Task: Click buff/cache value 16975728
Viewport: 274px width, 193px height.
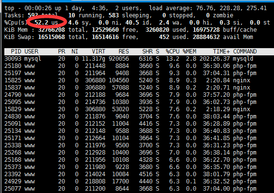Action: (x=206, y=30)
